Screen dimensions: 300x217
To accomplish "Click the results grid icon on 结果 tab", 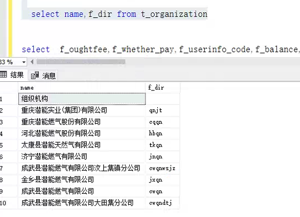I will 3,74.
